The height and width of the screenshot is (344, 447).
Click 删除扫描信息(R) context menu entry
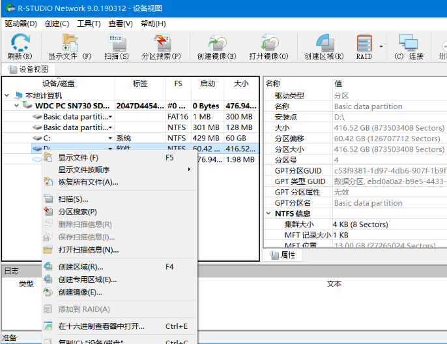120,225
